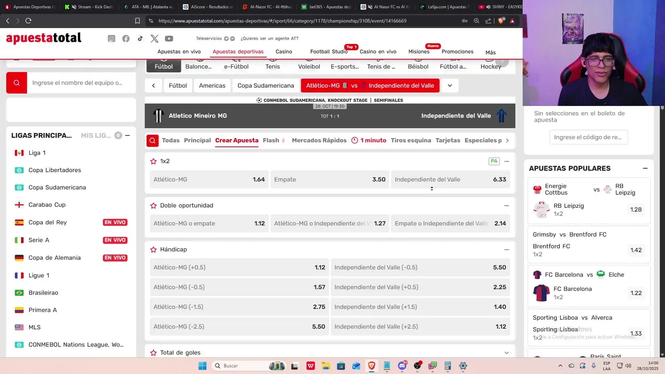
Task: Favorite the 1x2 market with its star
Action: (x=153, y=162)
